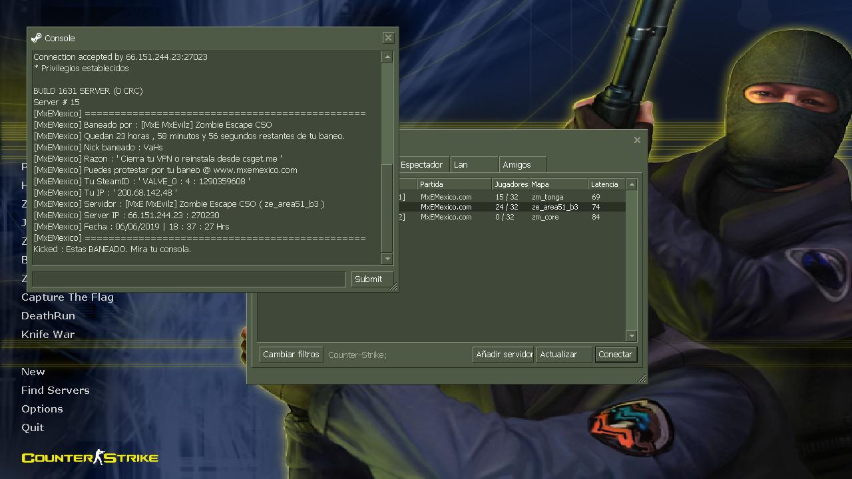Click the 'Server IP' console line
The height and width of the screenshot is (479, 852).
126,216
